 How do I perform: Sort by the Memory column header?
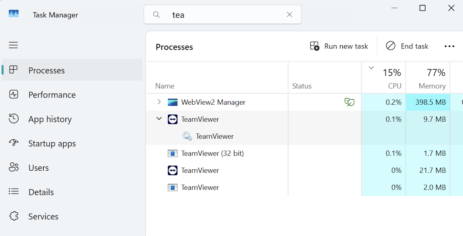428,78
